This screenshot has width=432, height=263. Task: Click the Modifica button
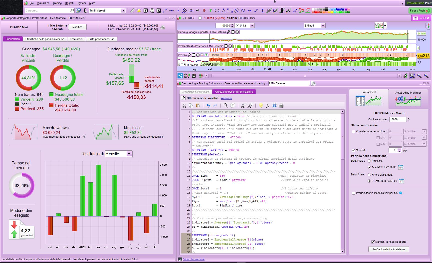pos(77,27)
